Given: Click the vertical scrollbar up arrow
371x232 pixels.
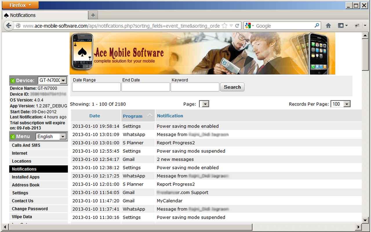Looking at the screenshot, I should (x=365, y=35).
